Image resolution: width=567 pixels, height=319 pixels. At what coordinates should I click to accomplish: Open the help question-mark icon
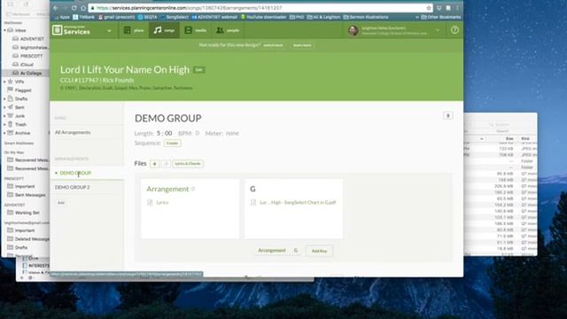click(x=454, y=30)
